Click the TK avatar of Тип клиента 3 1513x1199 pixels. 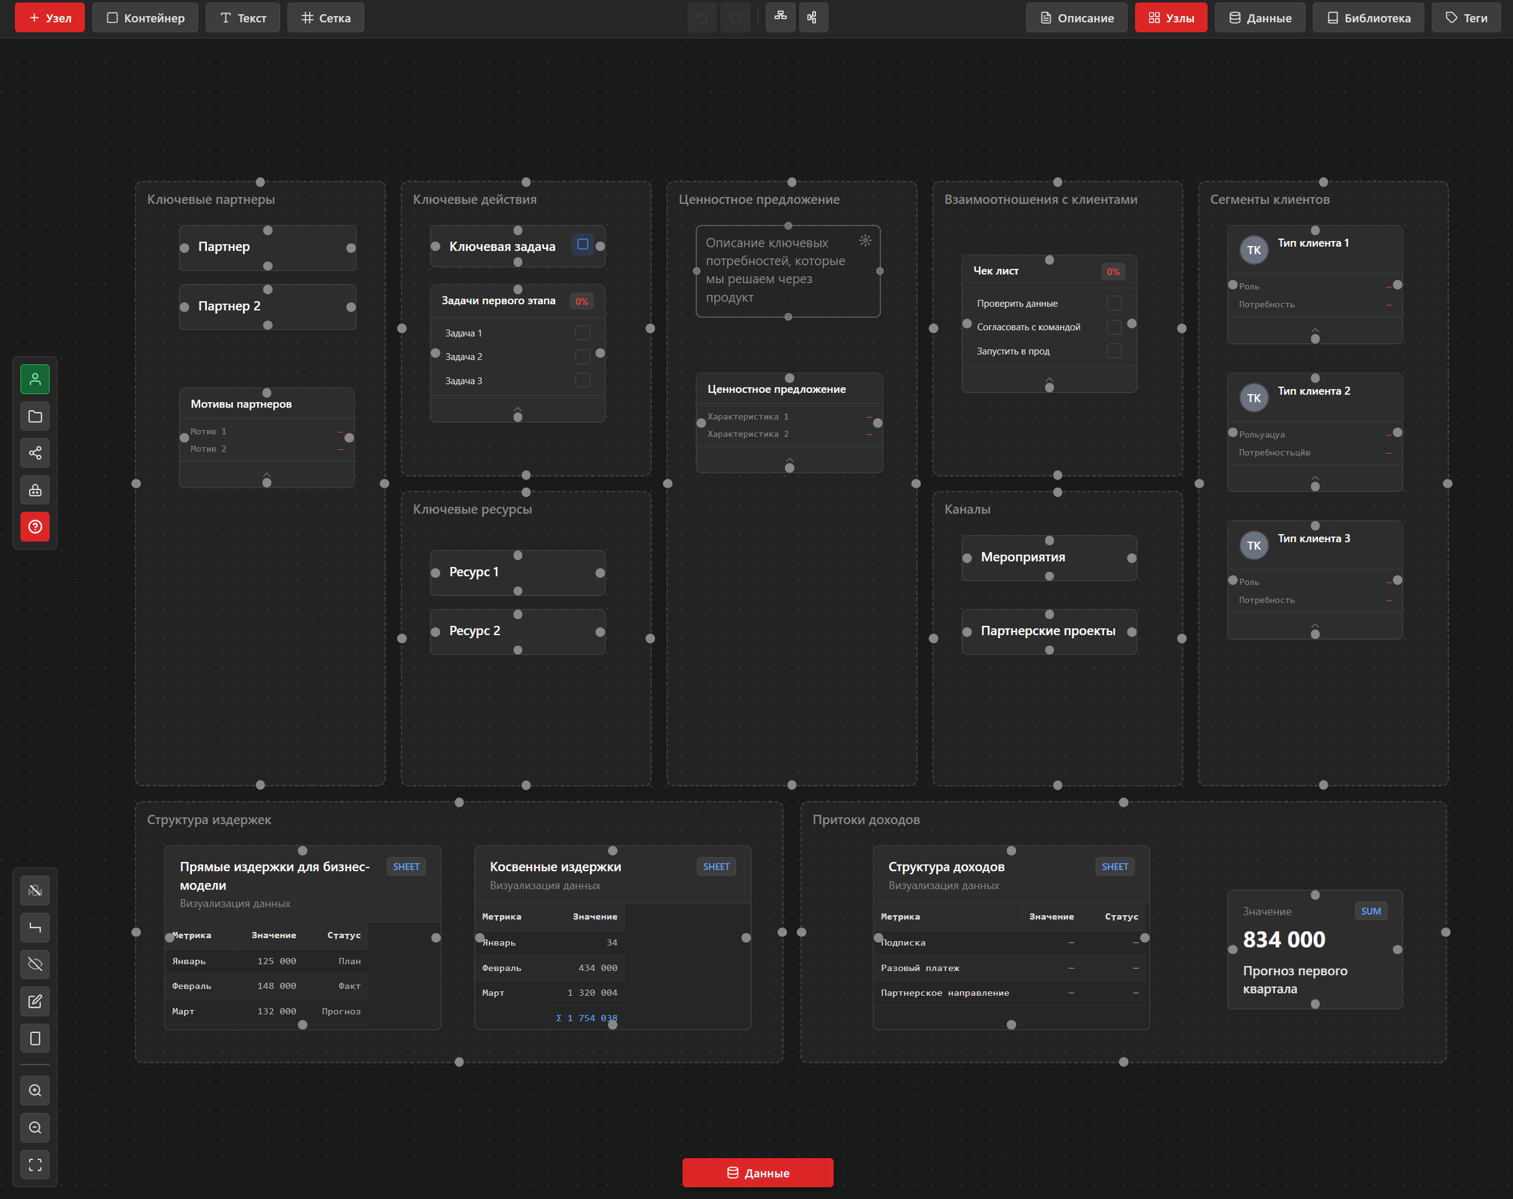(x=1254, y=545)
